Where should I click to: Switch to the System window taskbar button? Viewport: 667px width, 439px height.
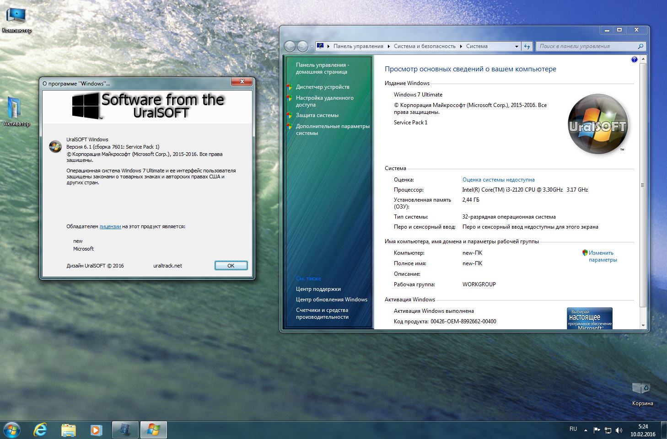(125, 430)
